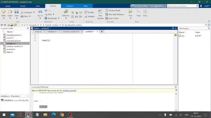Open the Getting Started link
The image size is (211, 118).
pos(69,90)
